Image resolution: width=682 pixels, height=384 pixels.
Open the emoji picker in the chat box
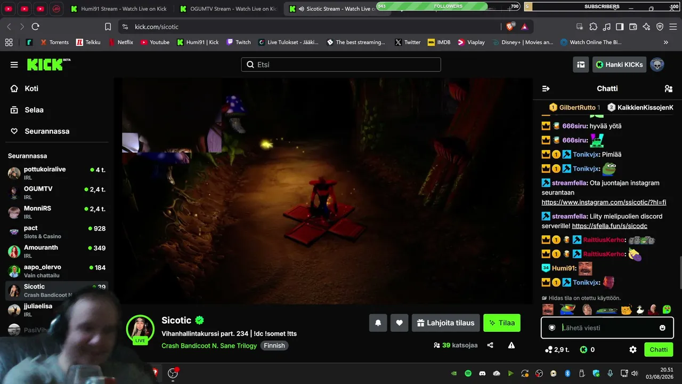click(x=662, y=327)
